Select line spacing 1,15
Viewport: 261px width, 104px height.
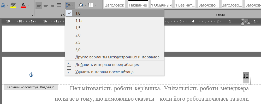click(x=115, y=21)
